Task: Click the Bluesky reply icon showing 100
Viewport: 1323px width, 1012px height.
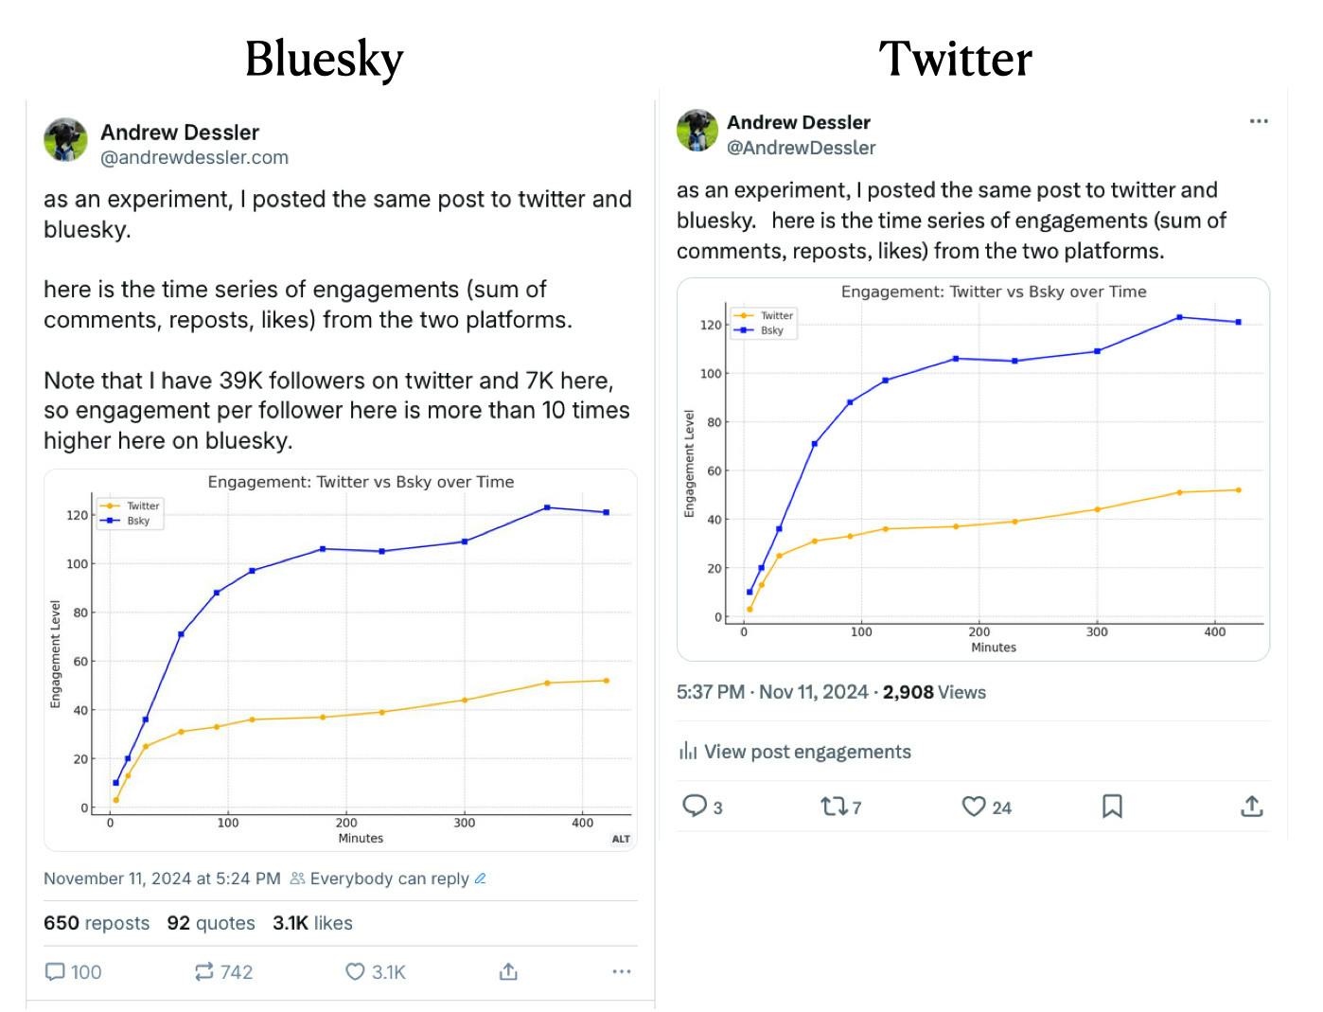Action: (57, 972)
